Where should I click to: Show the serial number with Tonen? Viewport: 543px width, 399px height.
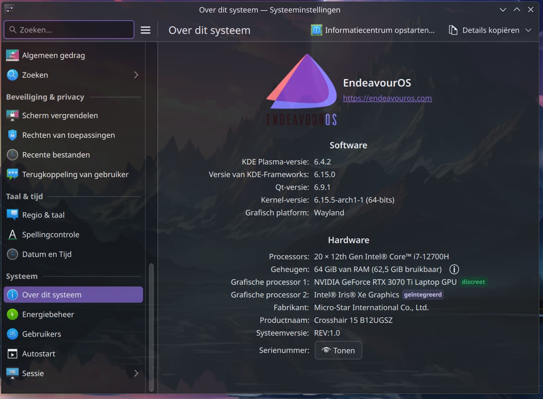(x=338, y=350)
